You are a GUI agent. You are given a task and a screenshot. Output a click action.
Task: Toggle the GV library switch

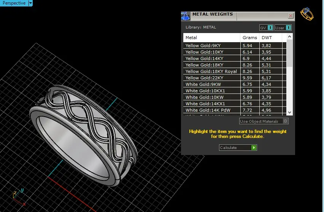(266, 28)
